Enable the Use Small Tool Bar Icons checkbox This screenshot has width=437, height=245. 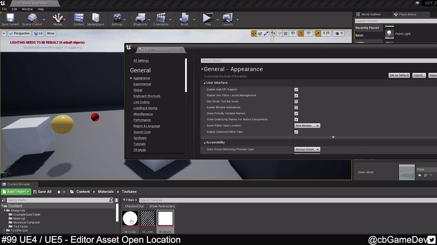coord(296,102)
